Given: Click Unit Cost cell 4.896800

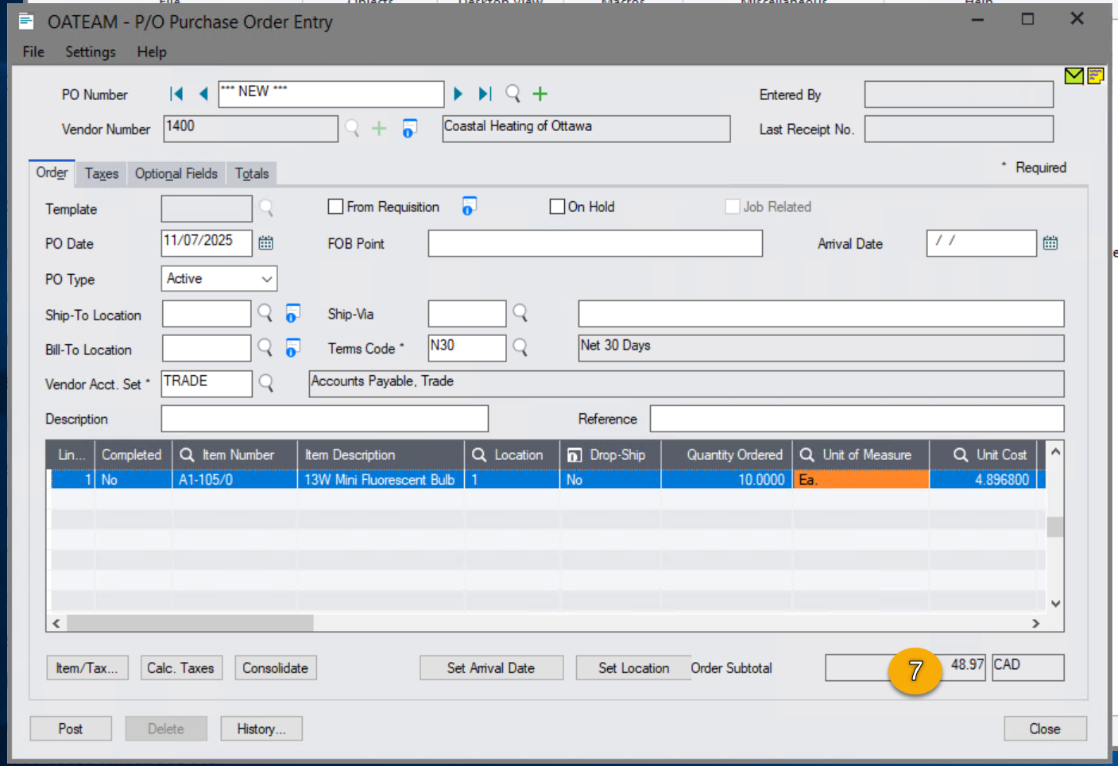Looking at the screenshot, I should [x=982, y=480].
